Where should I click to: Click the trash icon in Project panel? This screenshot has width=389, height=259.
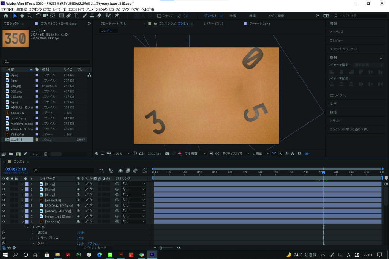[46, 154]
